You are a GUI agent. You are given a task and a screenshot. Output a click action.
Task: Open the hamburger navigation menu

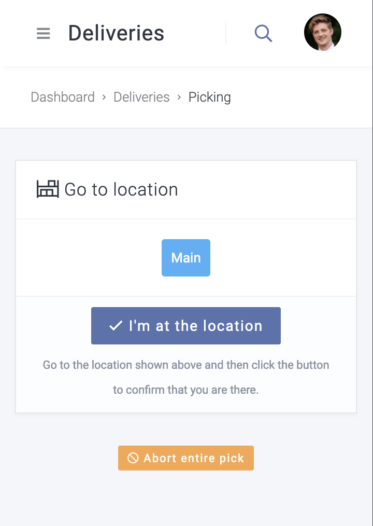[x=44, y=34]
